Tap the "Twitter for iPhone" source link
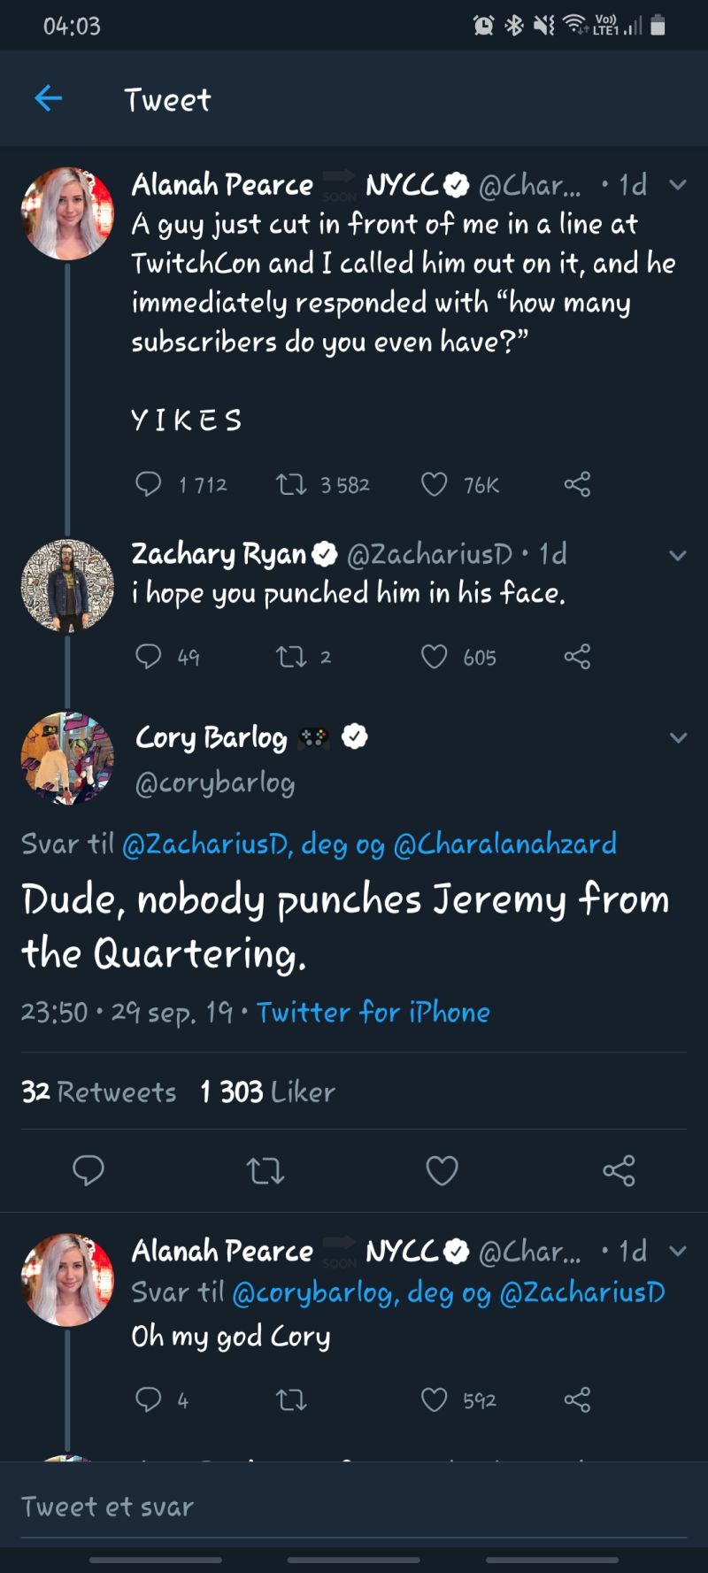708x1573 pixels. 373,1012
